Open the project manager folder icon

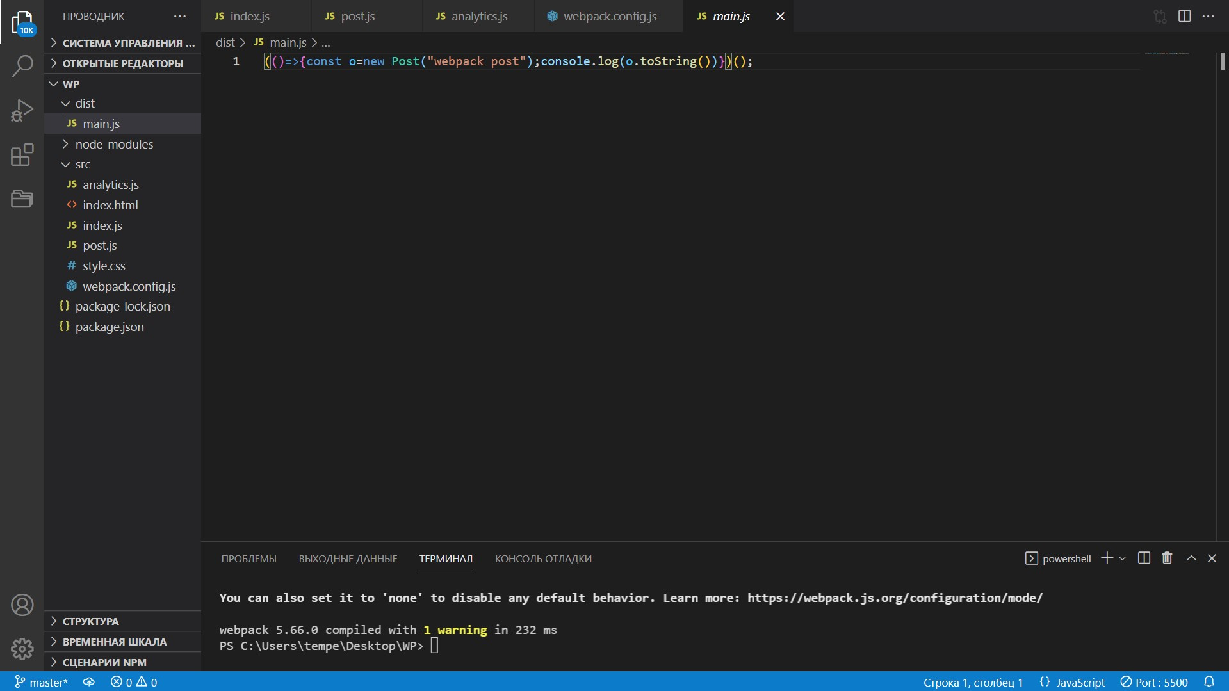[22, 199]
